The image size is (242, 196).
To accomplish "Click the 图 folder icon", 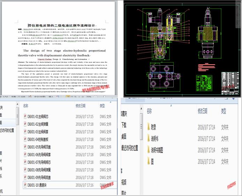I will (149, 161).
